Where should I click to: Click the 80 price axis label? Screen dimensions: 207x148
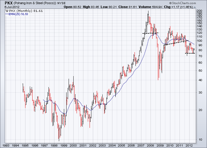[x=200, y=50]
